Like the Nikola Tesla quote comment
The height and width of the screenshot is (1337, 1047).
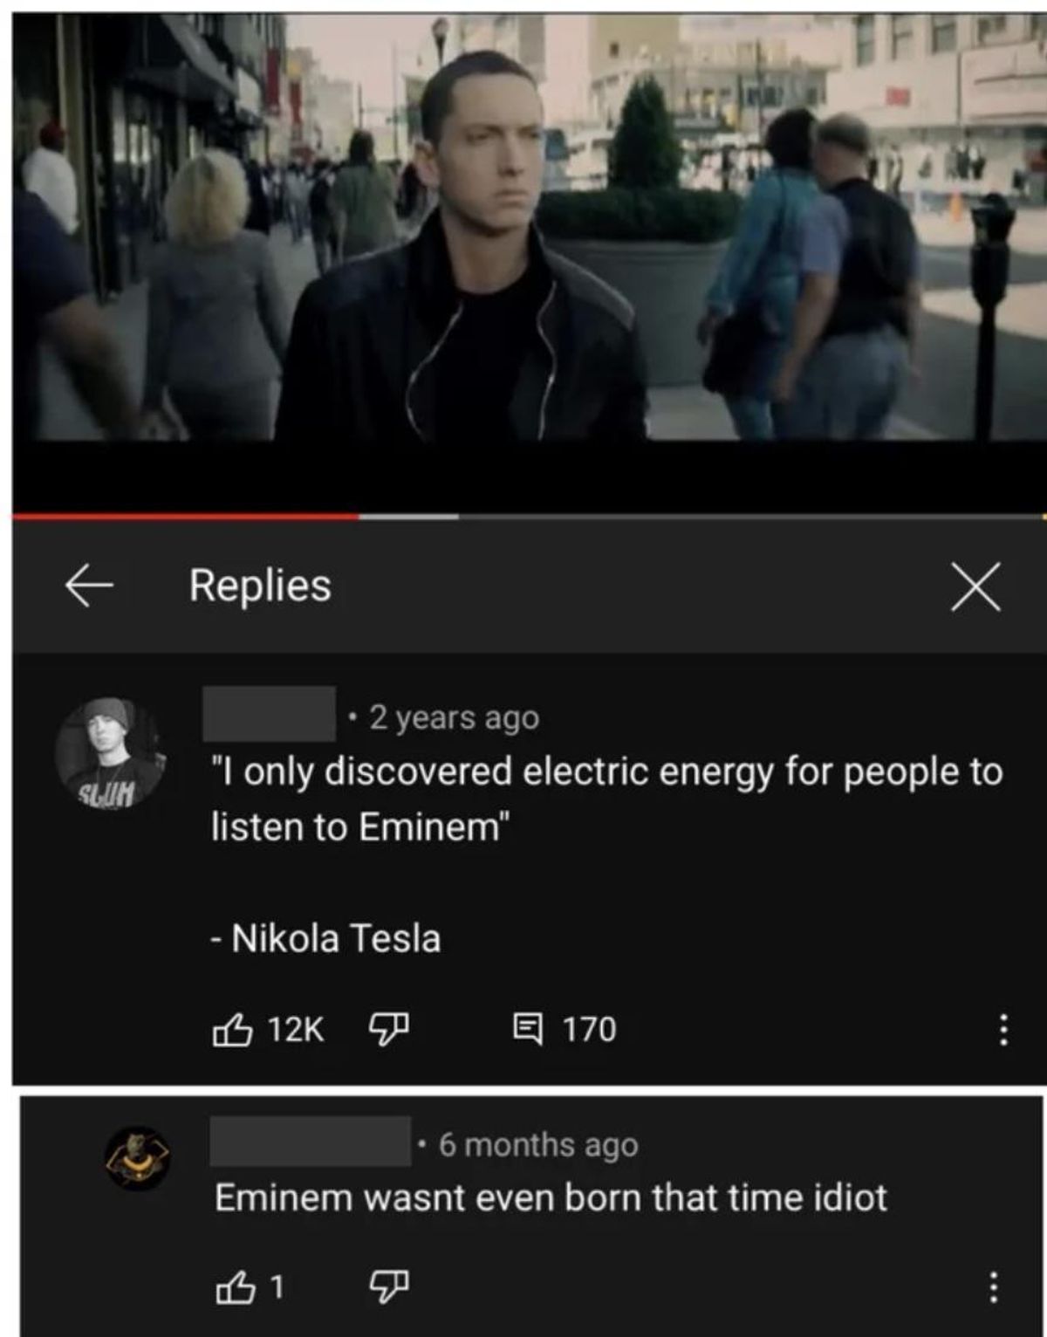(233, 1030)
